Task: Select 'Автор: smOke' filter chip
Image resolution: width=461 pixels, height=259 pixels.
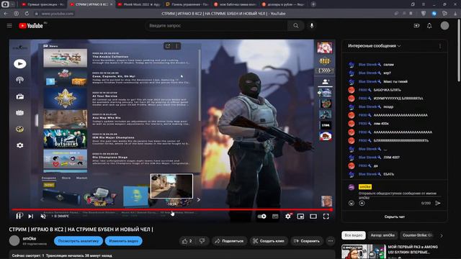Action: (382, 235)
